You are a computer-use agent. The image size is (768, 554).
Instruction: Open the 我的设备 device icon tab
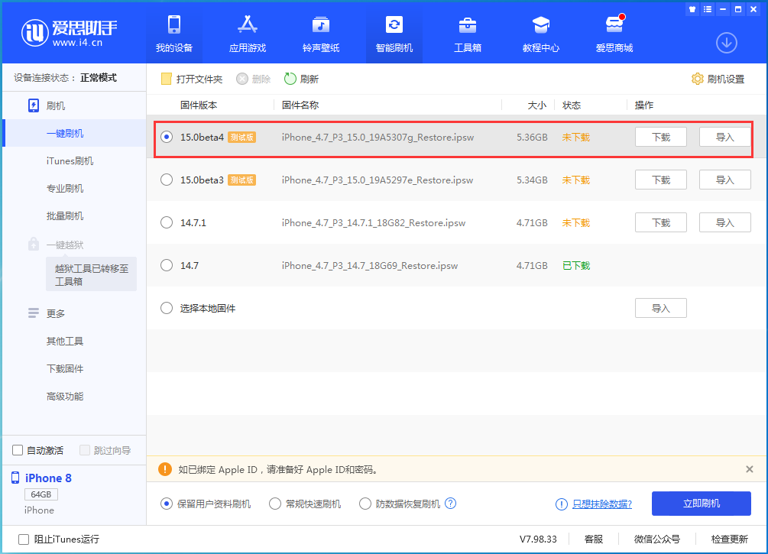tap(174, 25)
